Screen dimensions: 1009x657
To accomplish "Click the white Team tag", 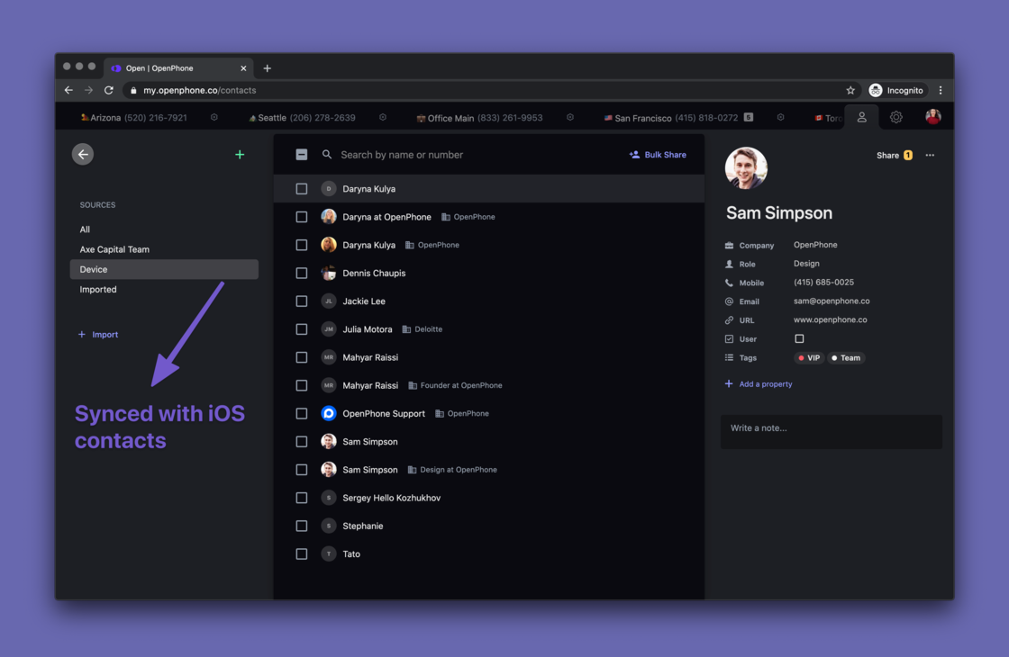I will [x=846, y=358].
